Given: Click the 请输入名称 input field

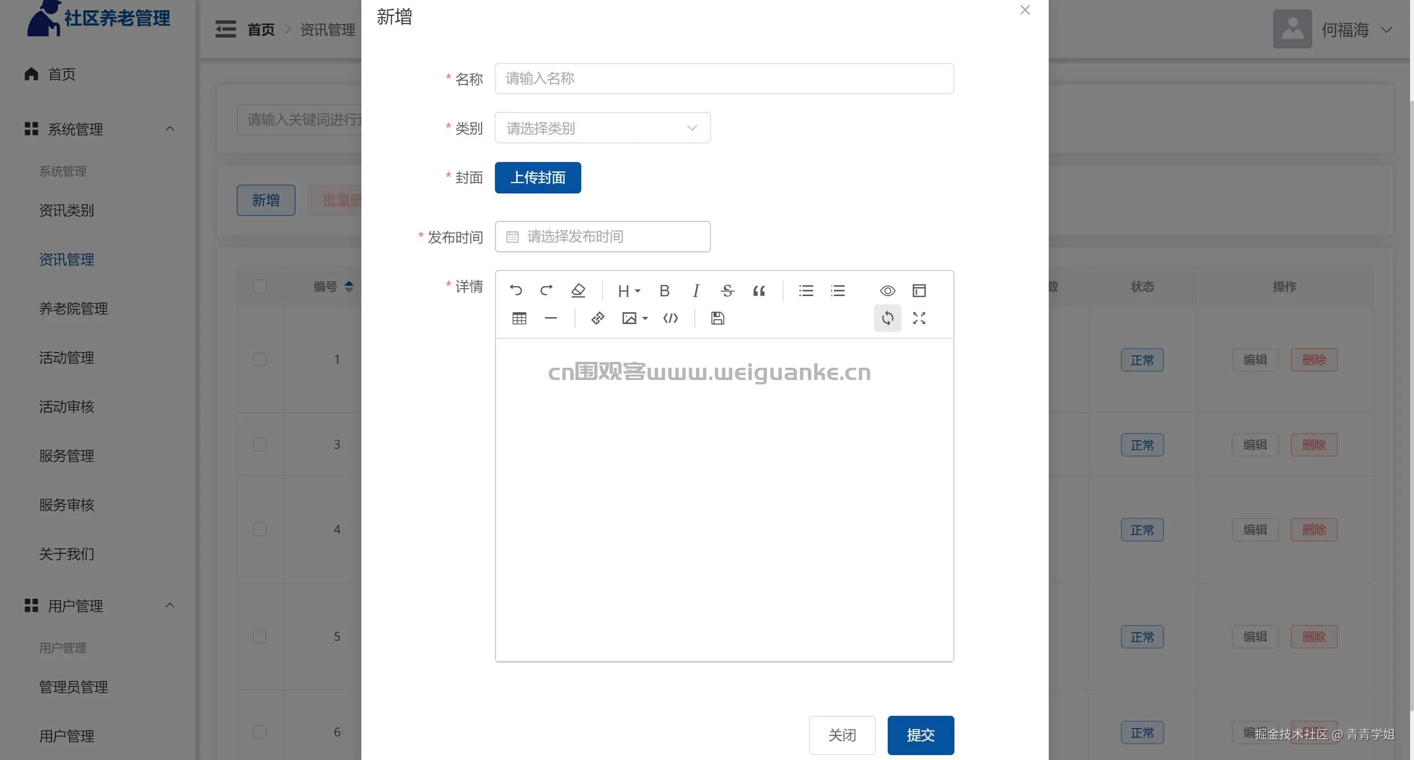Looking at the screenshot, I should click(x=724, y=79).
